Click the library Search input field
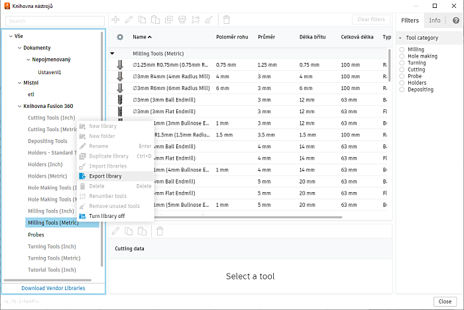Screen dimensions: 464x310 coord(55,21)
